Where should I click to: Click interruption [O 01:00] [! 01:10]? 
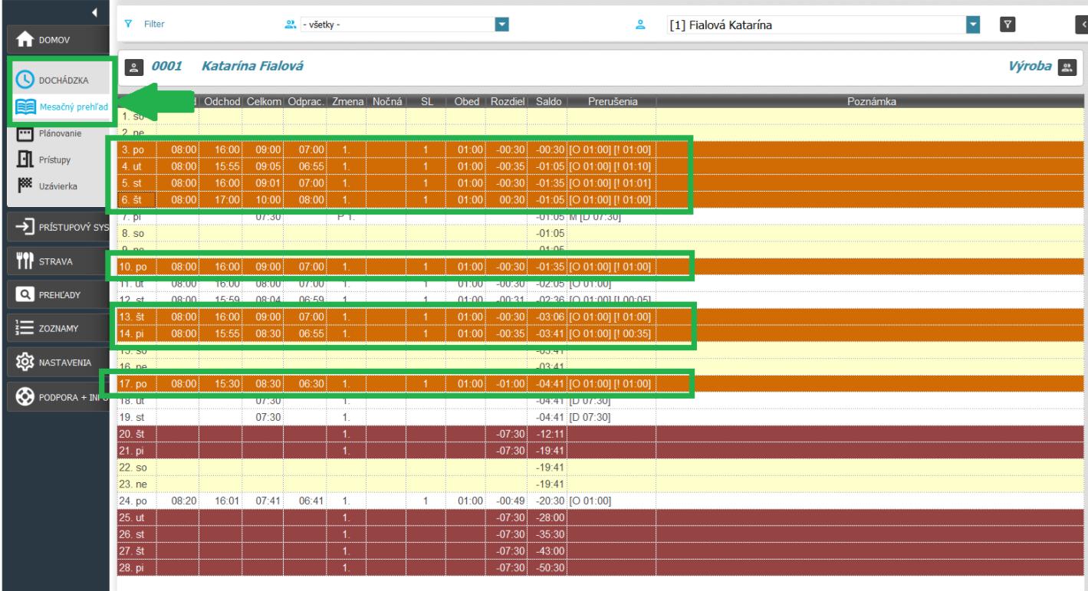[610, 166]
